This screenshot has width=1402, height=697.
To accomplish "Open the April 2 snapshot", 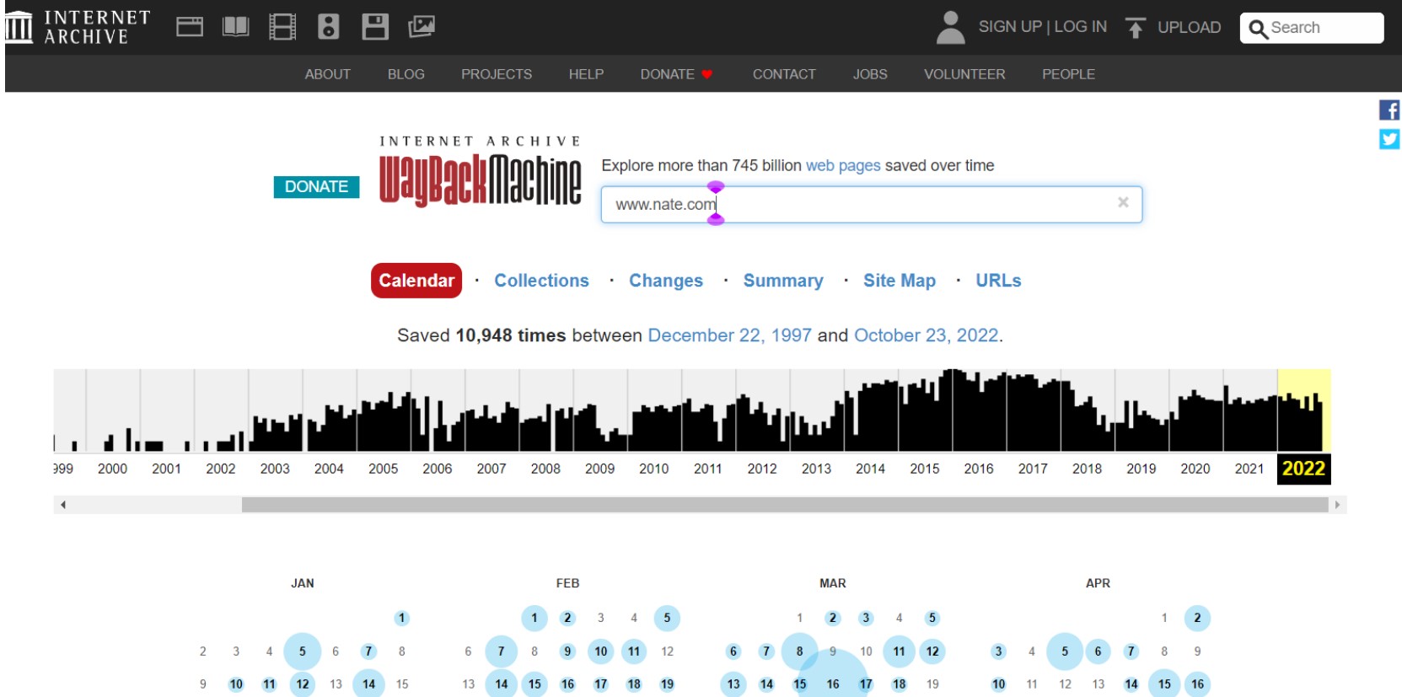I will (1197, 619).
